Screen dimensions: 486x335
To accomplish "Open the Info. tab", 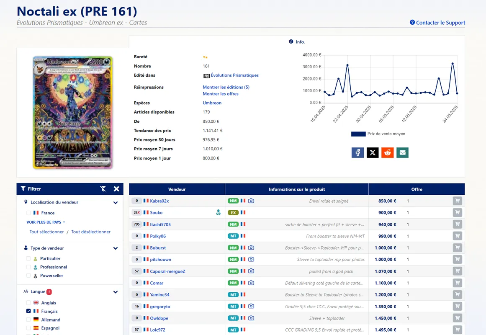I will pyautogui.click(x=297, y=42).
